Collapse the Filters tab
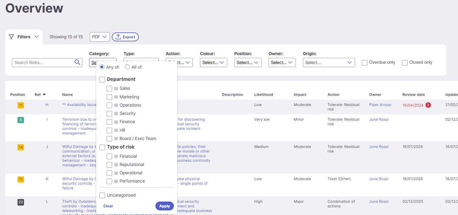Screen dimensions: 458x215 point(24,37)
